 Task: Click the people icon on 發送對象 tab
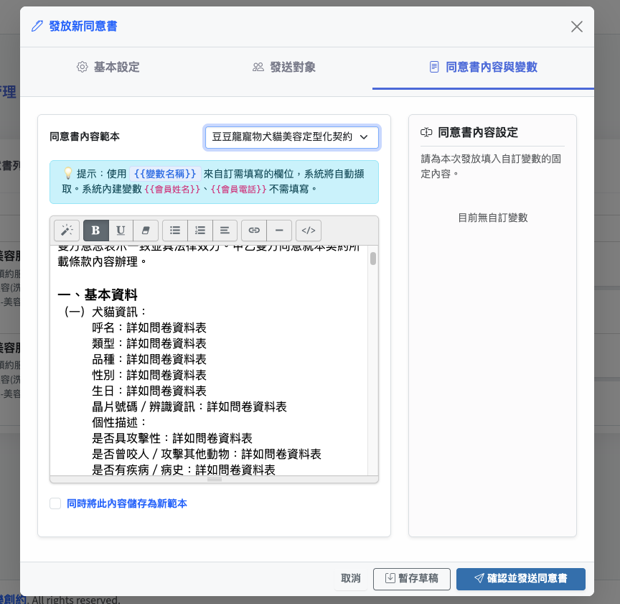258,67
